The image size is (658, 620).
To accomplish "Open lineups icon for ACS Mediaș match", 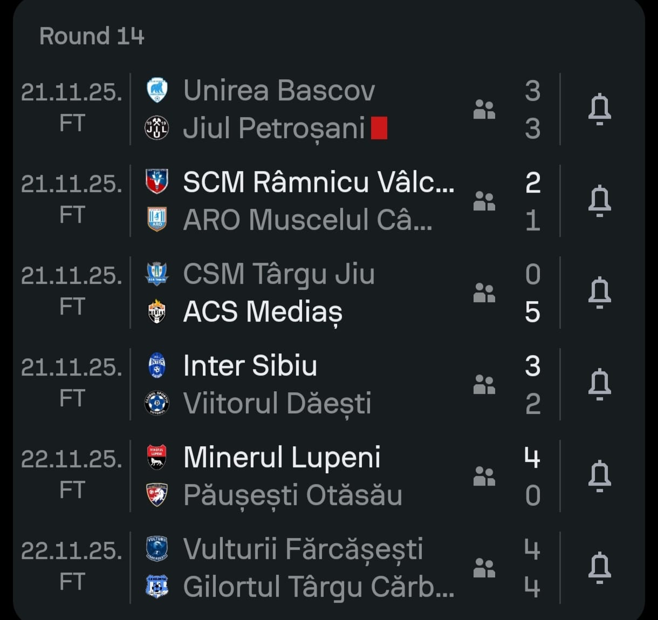I will point(484,292).
